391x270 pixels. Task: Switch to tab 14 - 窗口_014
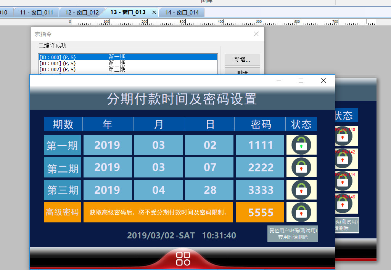[182, 13]
